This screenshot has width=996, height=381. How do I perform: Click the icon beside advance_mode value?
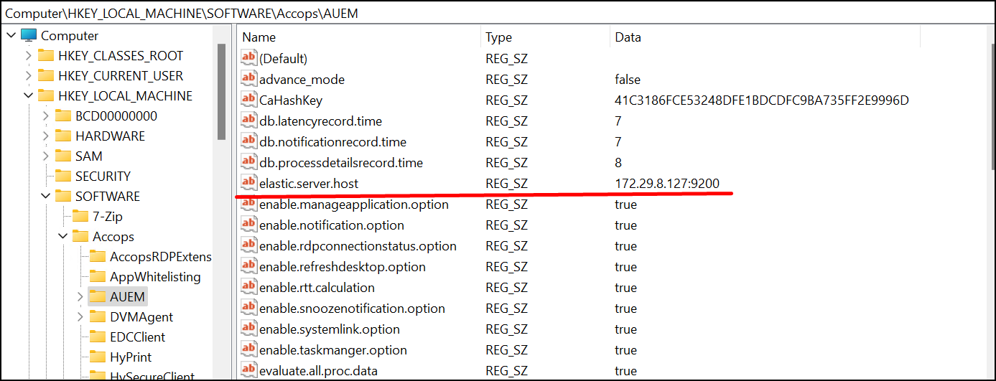248,80
